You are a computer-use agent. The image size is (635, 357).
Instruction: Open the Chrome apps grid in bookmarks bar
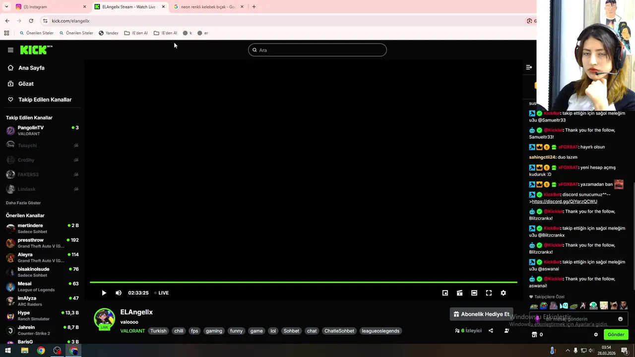pyautogui.click(x=6, y=33)
